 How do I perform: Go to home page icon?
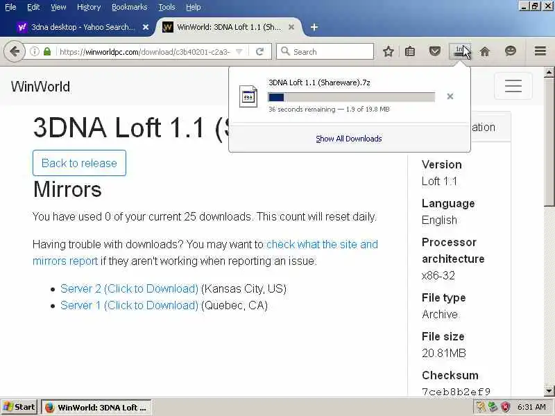pos(484,51)
